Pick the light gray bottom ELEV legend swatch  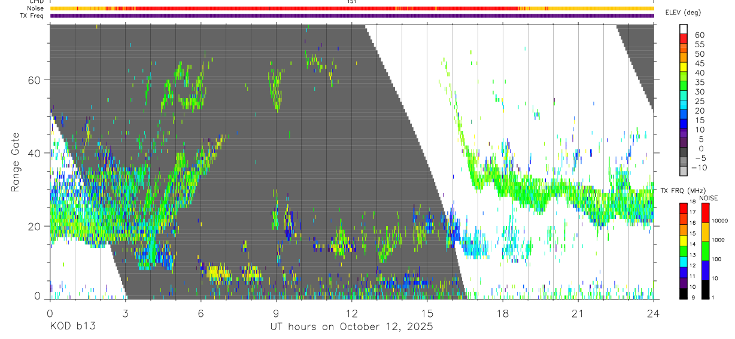684,171
